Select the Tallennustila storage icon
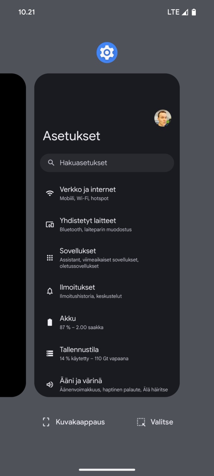 pyautogui.click(x=50, y=354)
